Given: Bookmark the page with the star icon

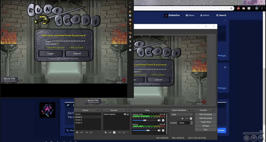Looking at the screenshot, I should [231, 8].
